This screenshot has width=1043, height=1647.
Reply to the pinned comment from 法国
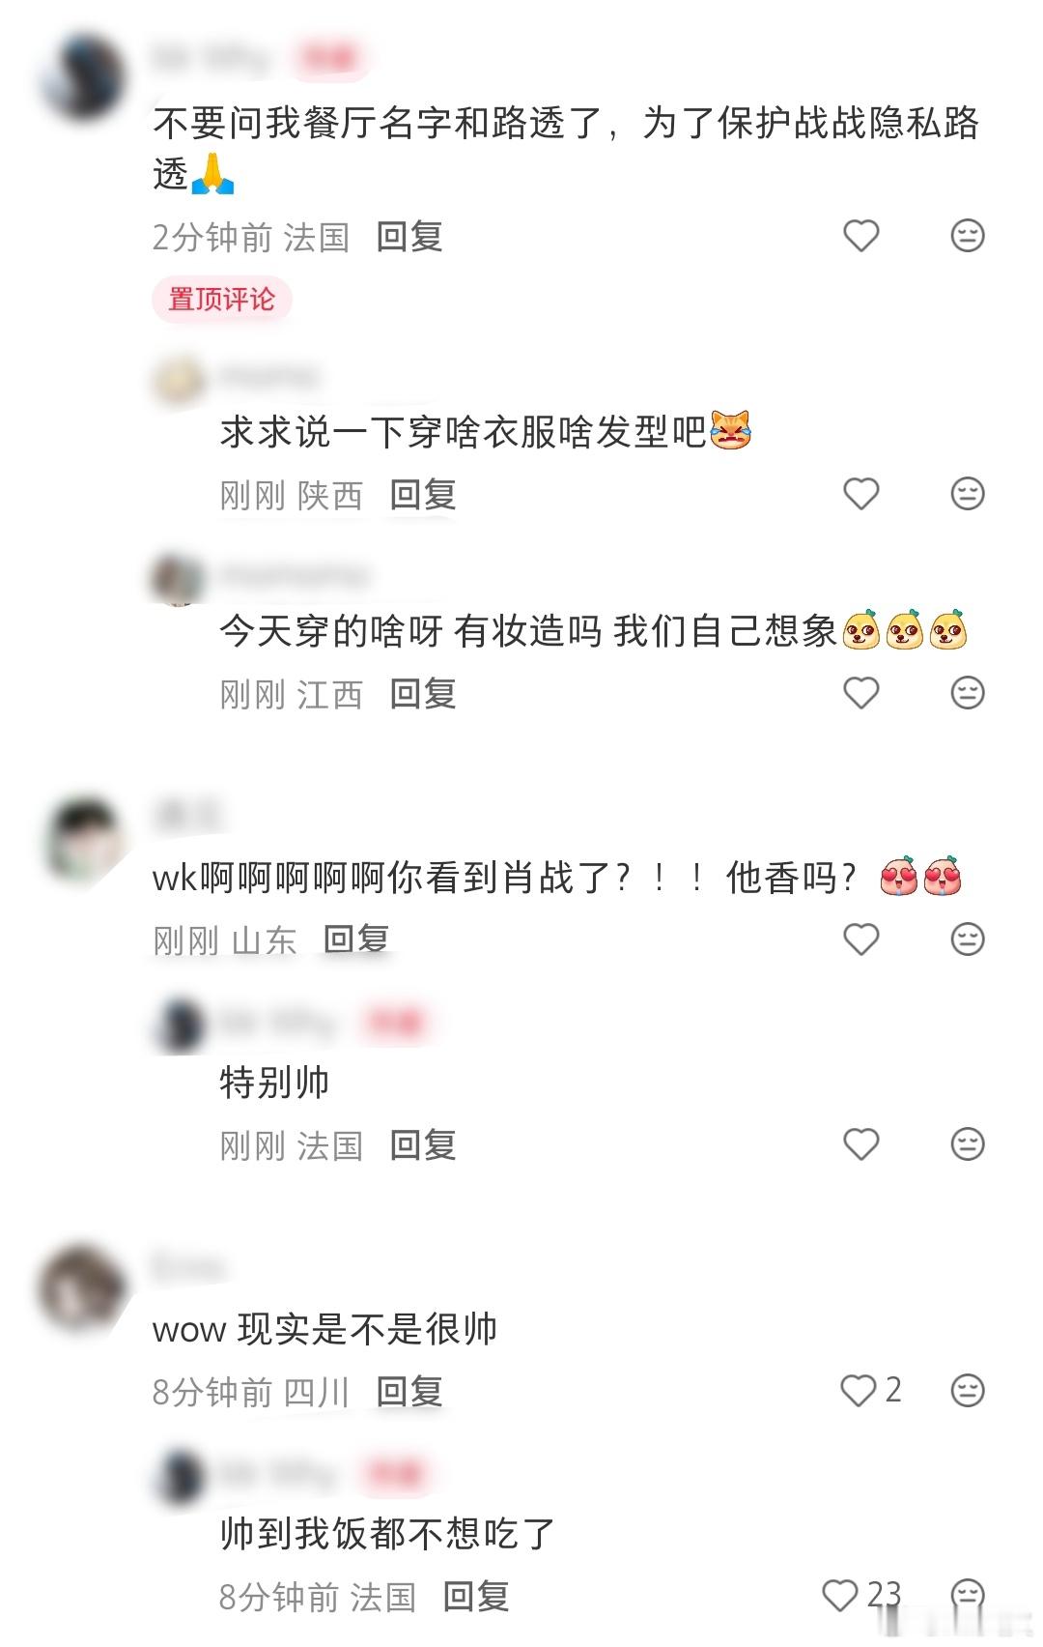(409, 237)
